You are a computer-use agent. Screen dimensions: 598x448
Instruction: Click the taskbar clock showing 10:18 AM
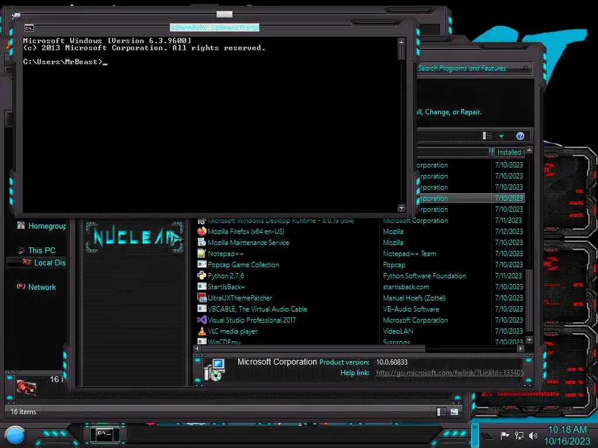pyautogui.click(x=567, y=429)
